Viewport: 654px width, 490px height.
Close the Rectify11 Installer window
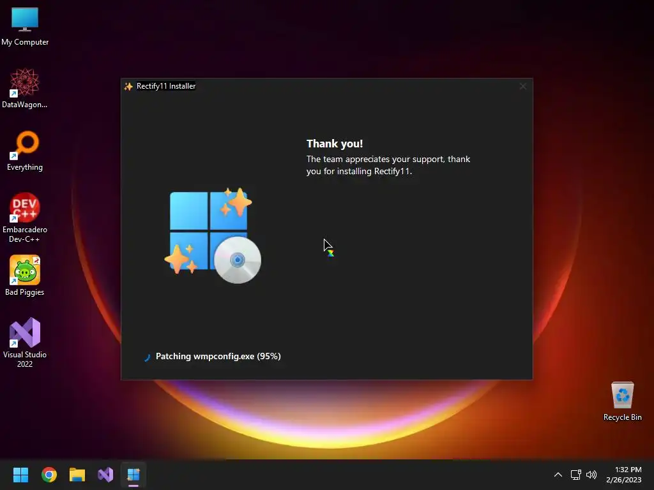coord(522,86)
